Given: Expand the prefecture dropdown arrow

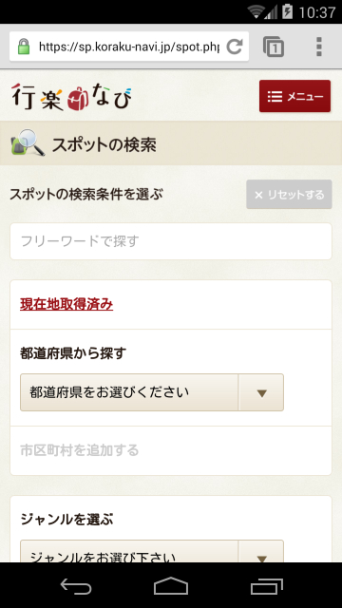Looking at the screenshot, I should coord(262,392).
